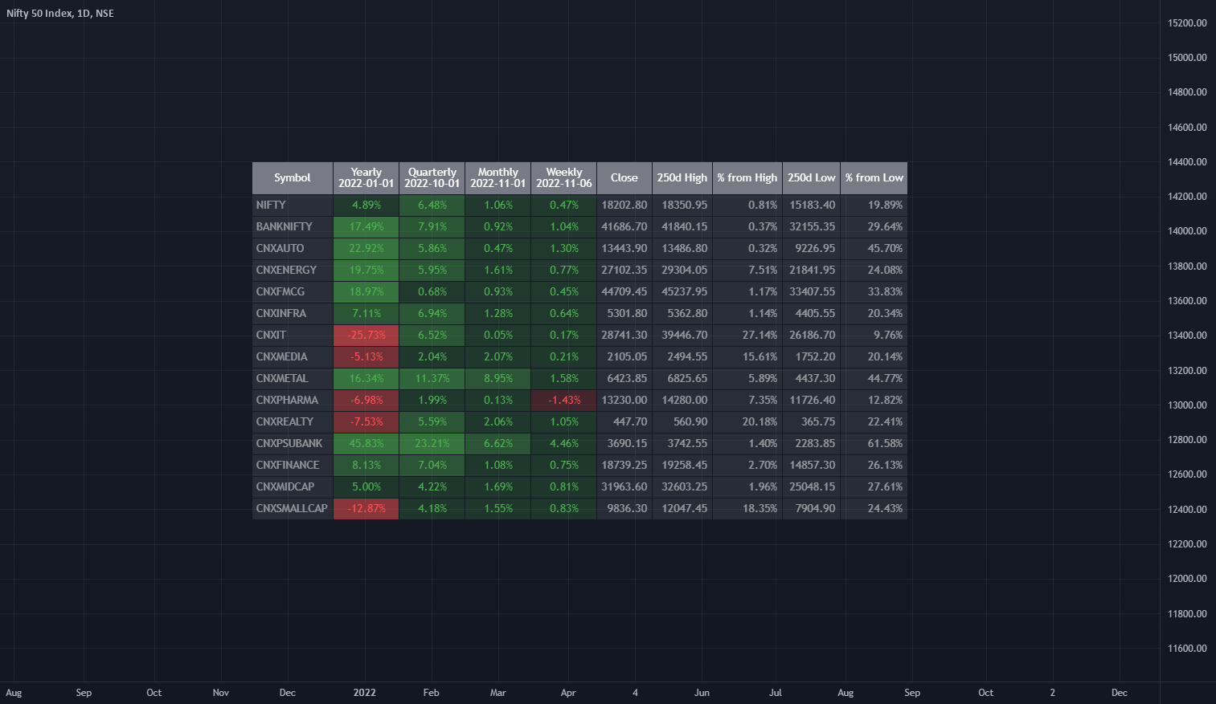The image size is (1216, 704).
Task: Click the final Dec label on time axis
Action: [x=1120, y=693]
